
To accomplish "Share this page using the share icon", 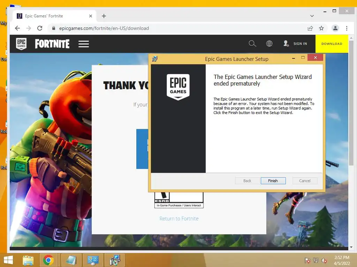I will click(310, 28).
